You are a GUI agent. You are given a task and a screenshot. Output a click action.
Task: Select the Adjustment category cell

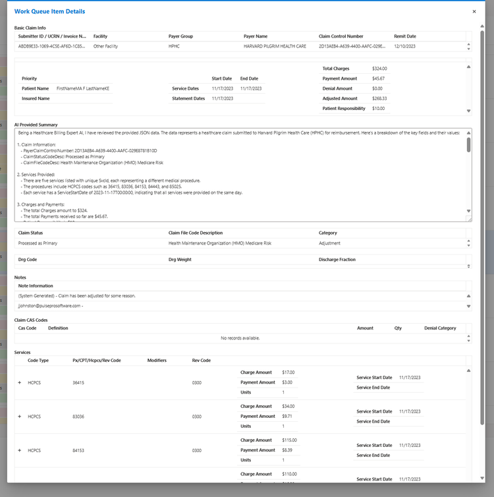[x=329, y=243]
